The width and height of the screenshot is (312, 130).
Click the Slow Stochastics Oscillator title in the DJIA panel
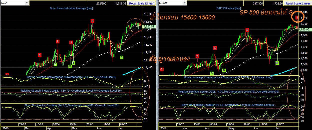pyautogui.click(x=71, y=105)
